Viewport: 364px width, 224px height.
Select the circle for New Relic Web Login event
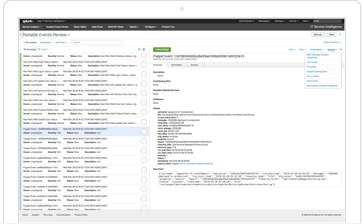coord(144,74)
